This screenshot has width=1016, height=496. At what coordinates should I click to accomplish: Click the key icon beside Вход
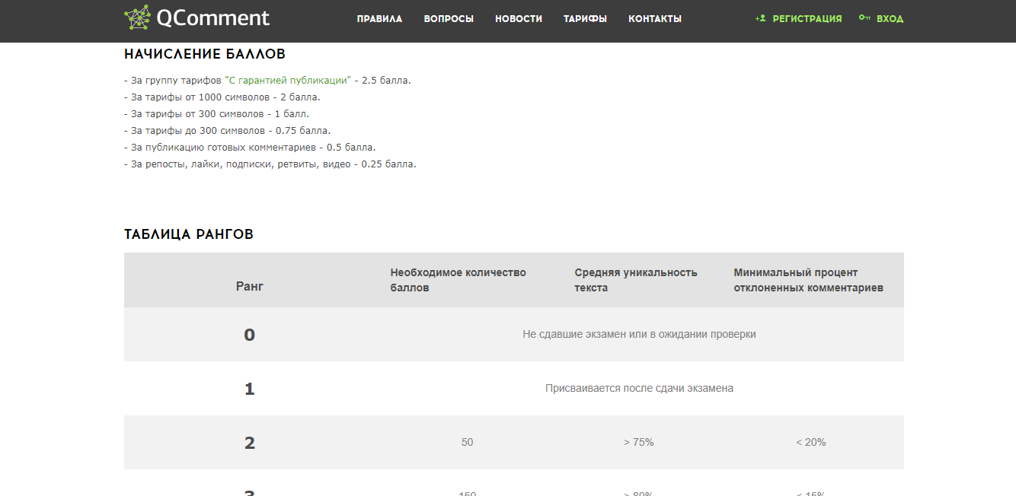pyautogui.click(x=864, y=18)
